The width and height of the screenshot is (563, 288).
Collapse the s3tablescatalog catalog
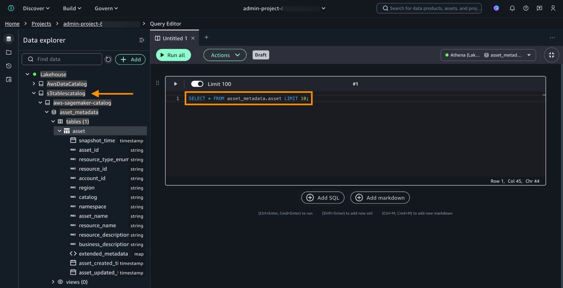[33, 93]
